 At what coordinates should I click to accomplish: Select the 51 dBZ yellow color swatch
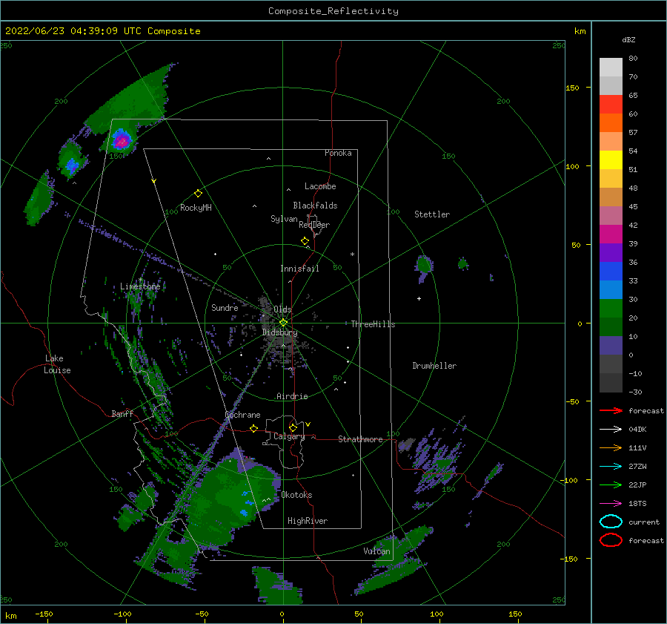click(611, 160)
